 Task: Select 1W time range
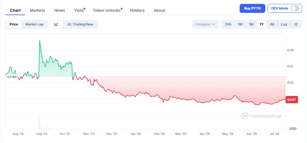point(240,24)
